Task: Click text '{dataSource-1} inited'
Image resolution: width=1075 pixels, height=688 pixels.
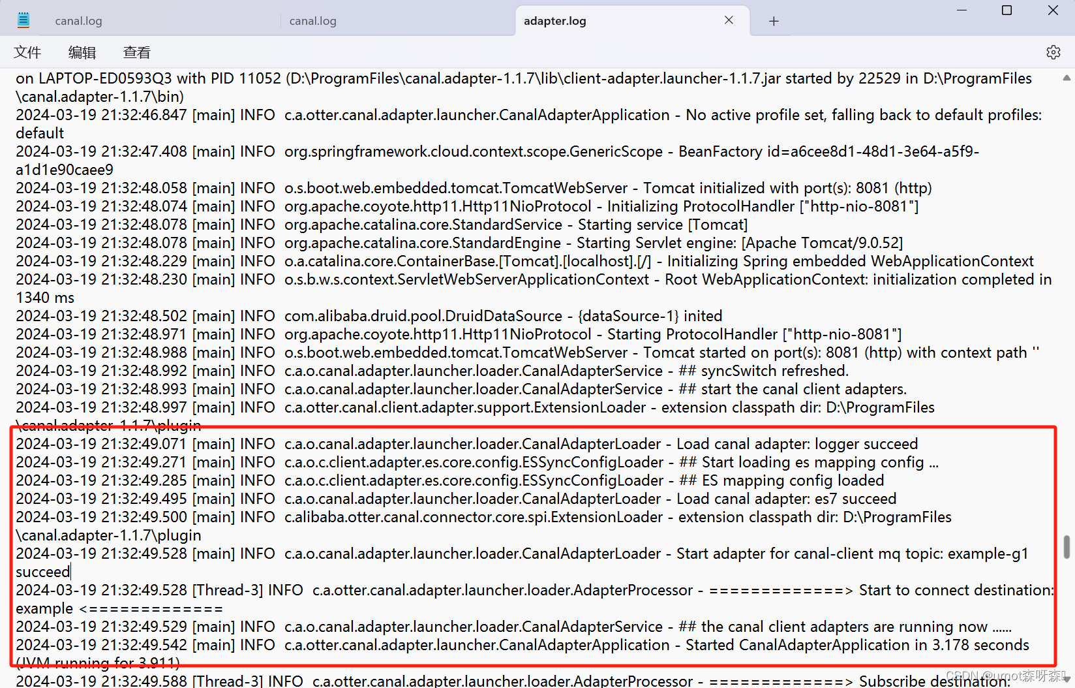Action: [x=650, y=316]
